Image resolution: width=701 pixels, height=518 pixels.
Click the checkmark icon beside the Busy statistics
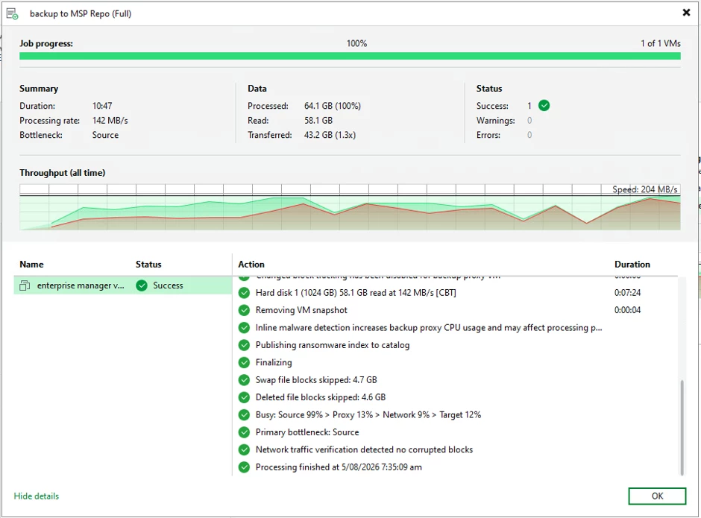[x=244, y=414]
